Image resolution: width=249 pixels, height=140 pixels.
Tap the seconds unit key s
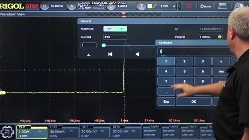click(x=221, y=61)
